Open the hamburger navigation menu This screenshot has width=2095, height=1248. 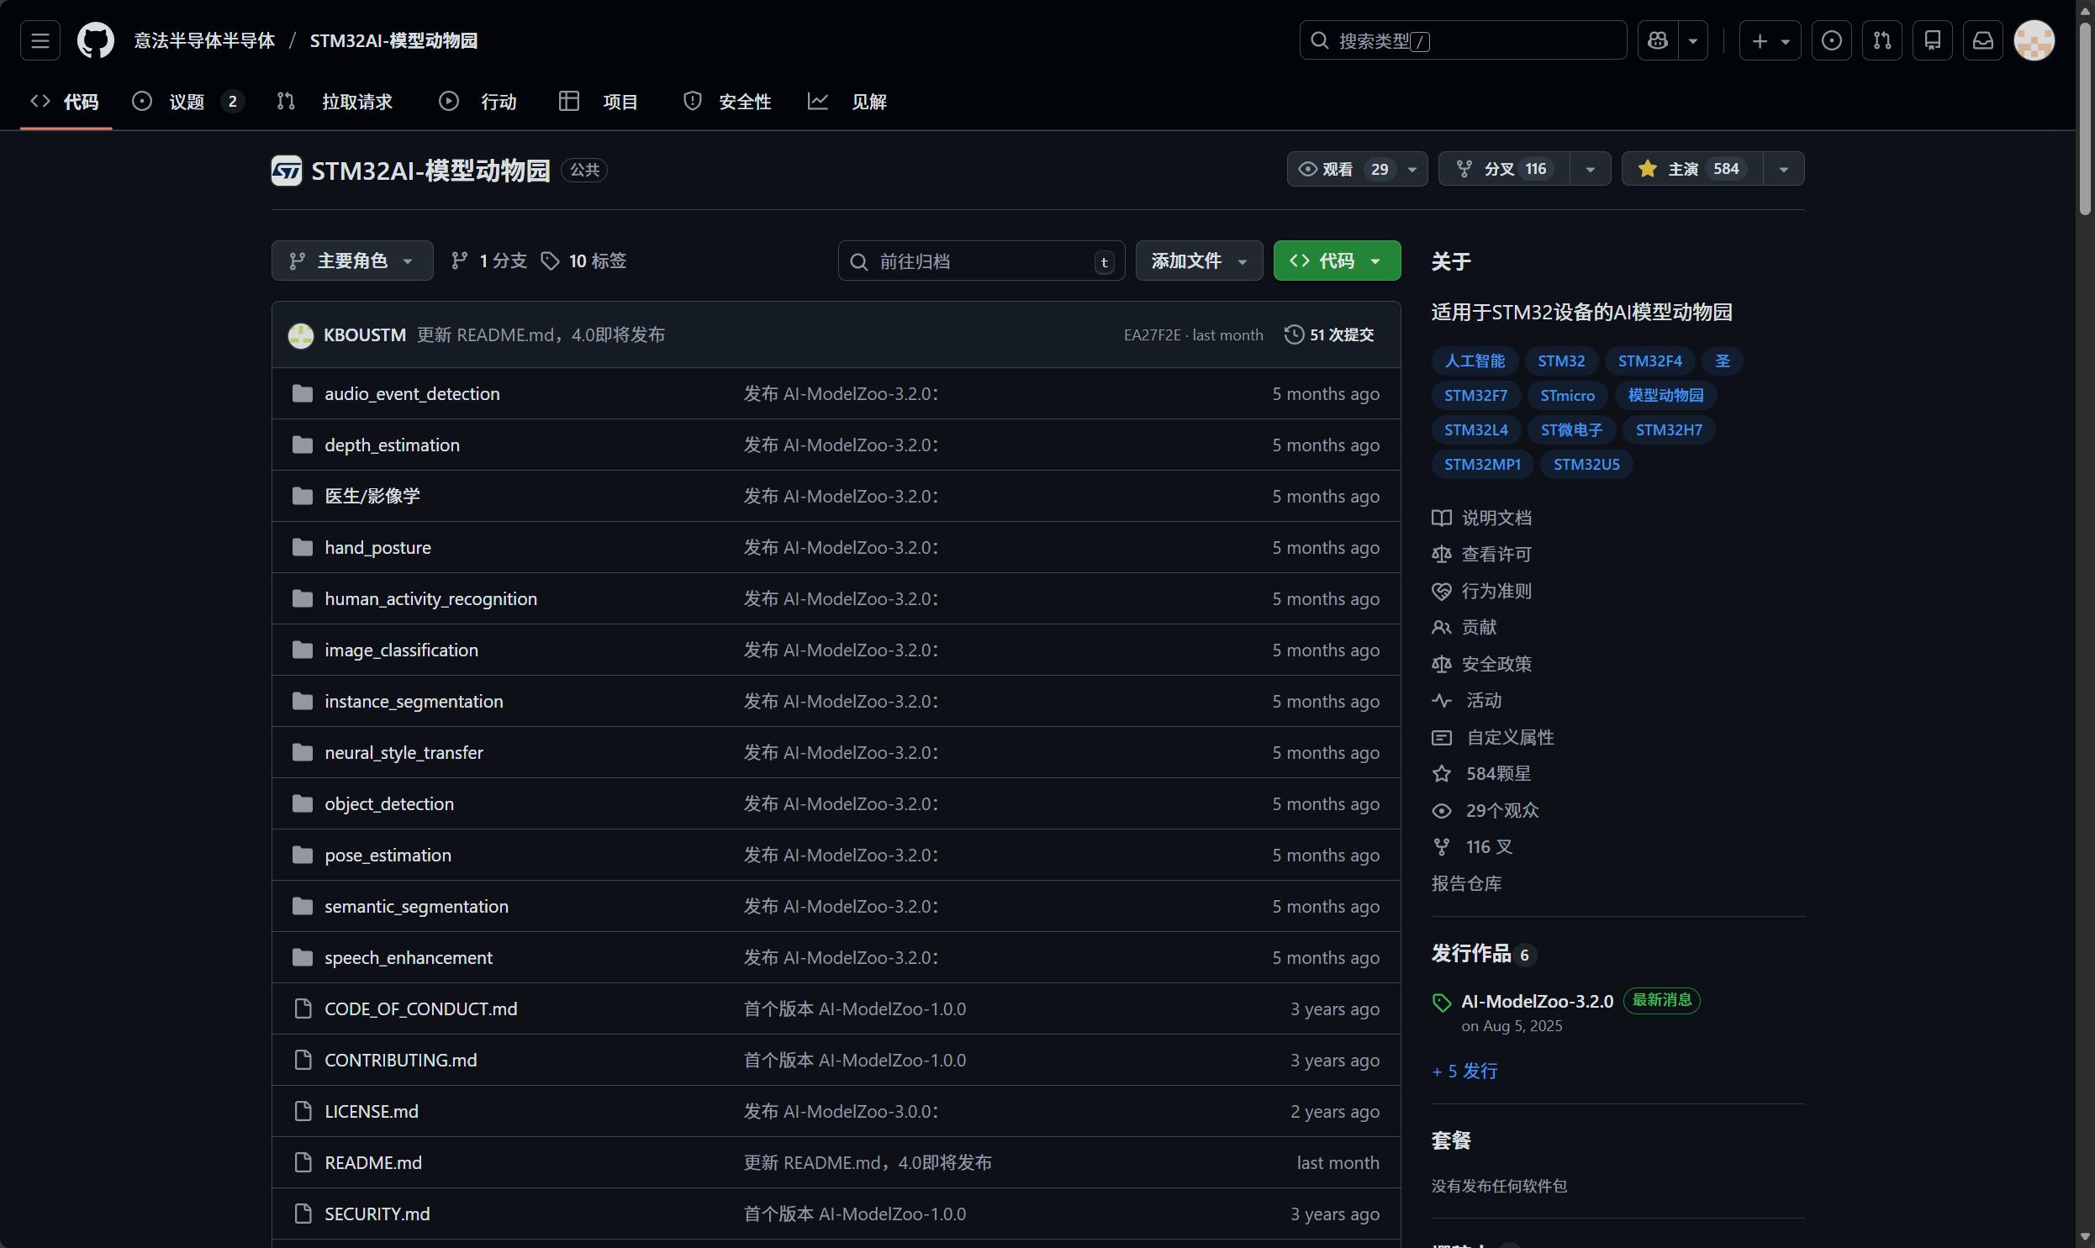40,40
